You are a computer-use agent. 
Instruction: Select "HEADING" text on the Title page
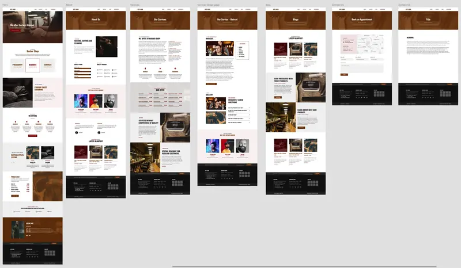pos(410,37)
